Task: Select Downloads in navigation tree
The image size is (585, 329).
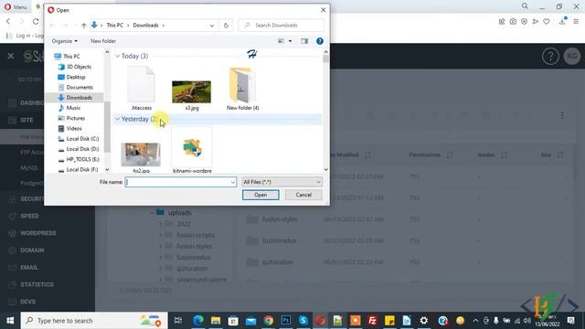Action: [x=75, y=98]
